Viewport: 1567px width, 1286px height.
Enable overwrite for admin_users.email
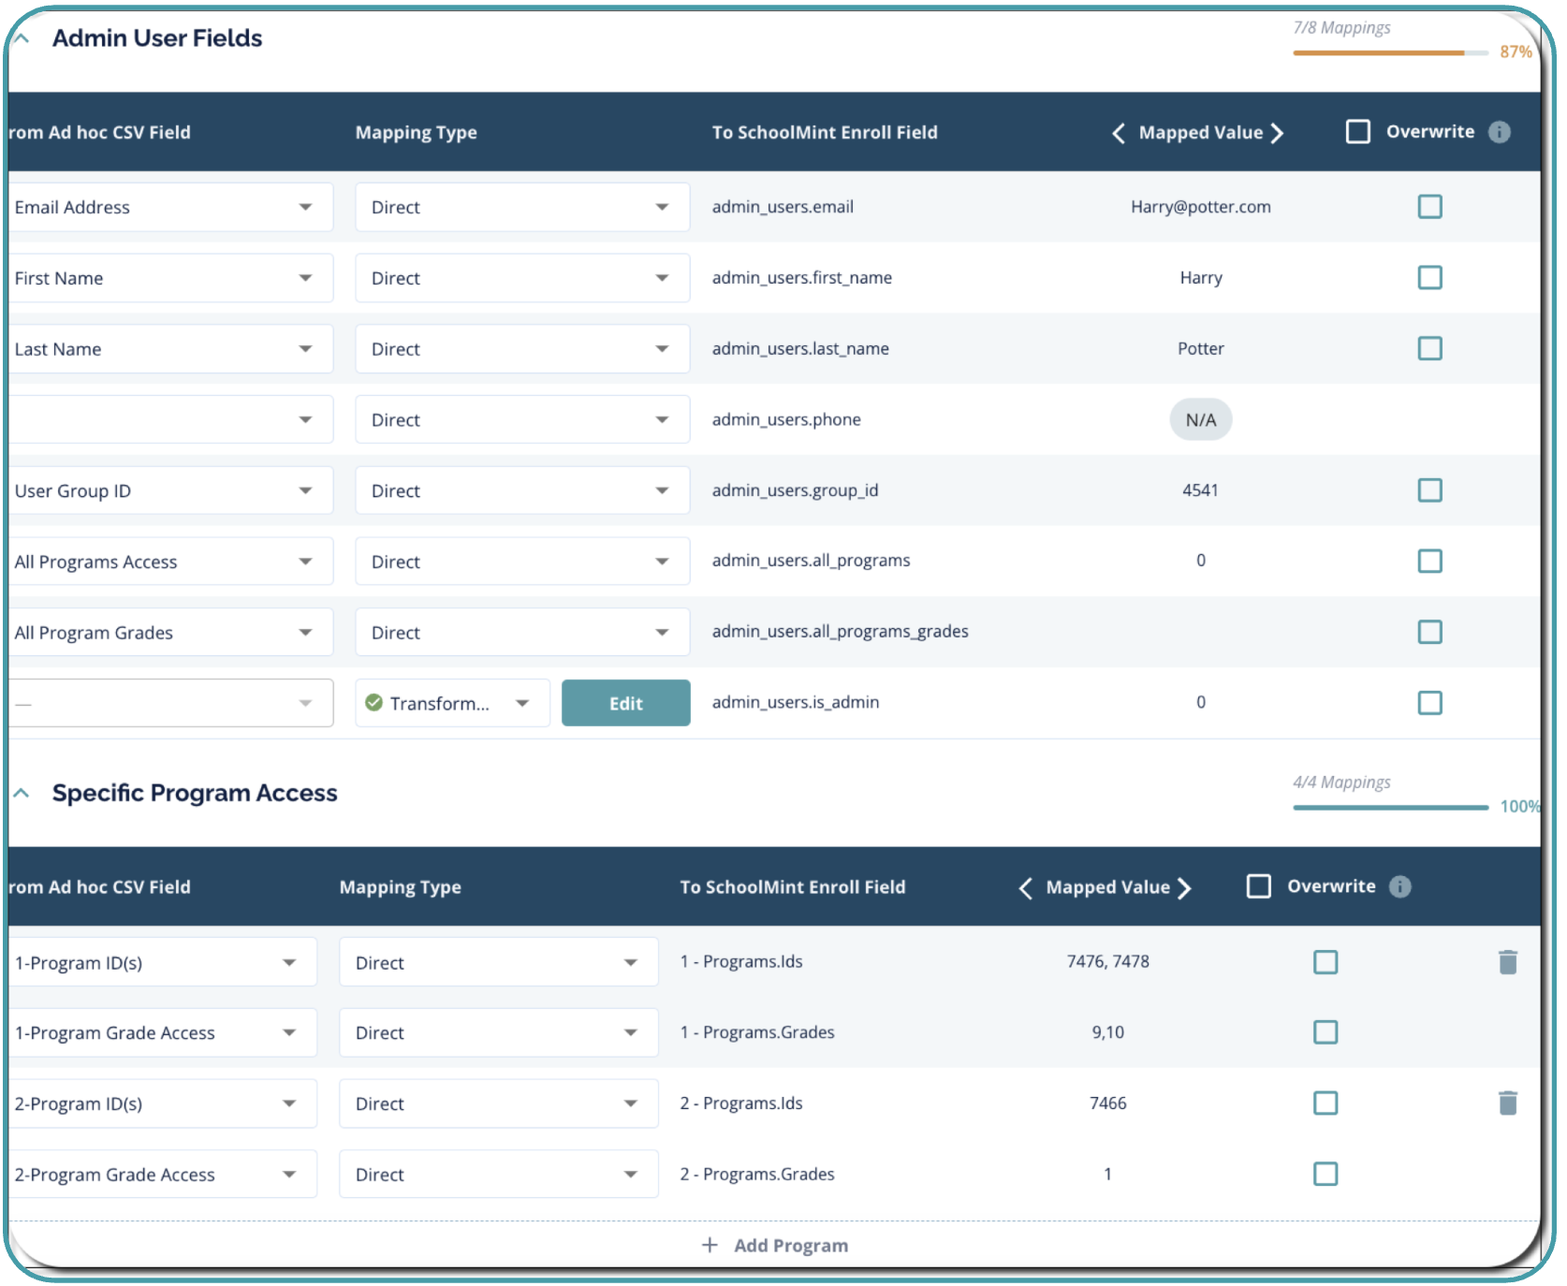coord(1429,207)
